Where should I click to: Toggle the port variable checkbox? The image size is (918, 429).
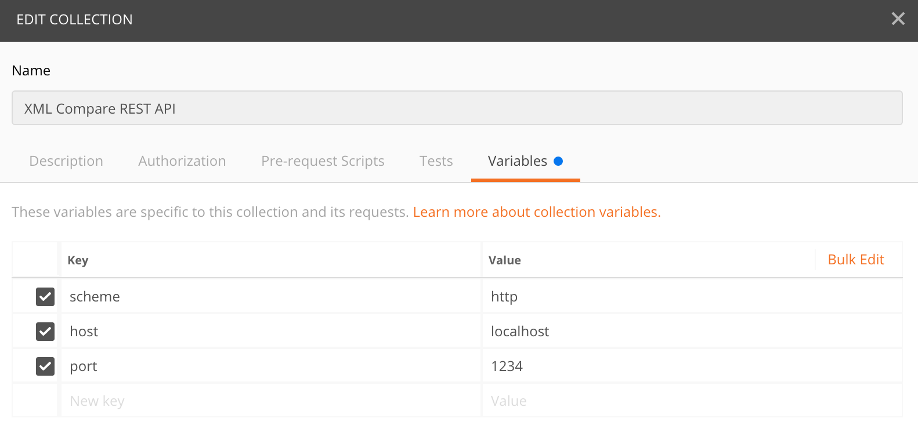click(45, 366)
